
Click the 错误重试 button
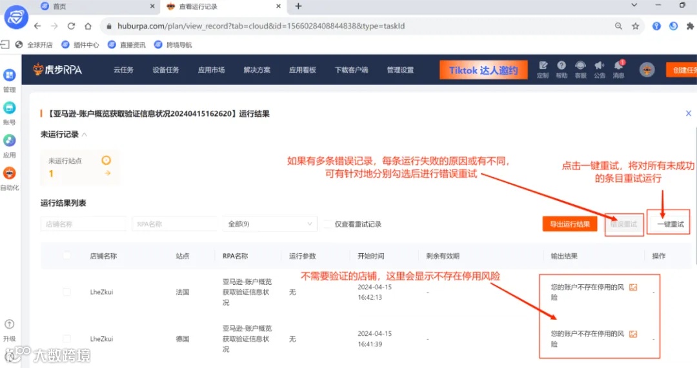(x=623, y=224)
